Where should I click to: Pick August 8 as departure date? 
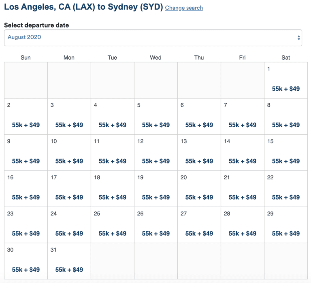point(286,116)
